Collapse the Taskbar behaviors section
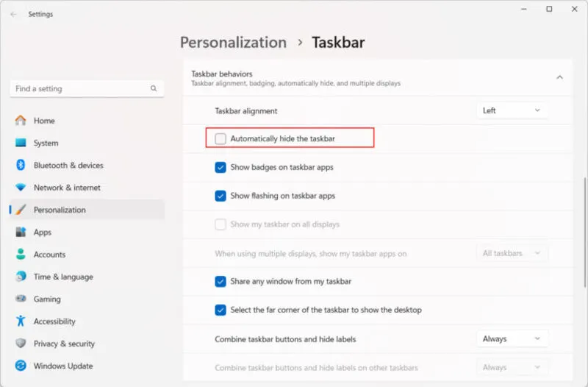 pyautogui.click(x=559, y=77)
